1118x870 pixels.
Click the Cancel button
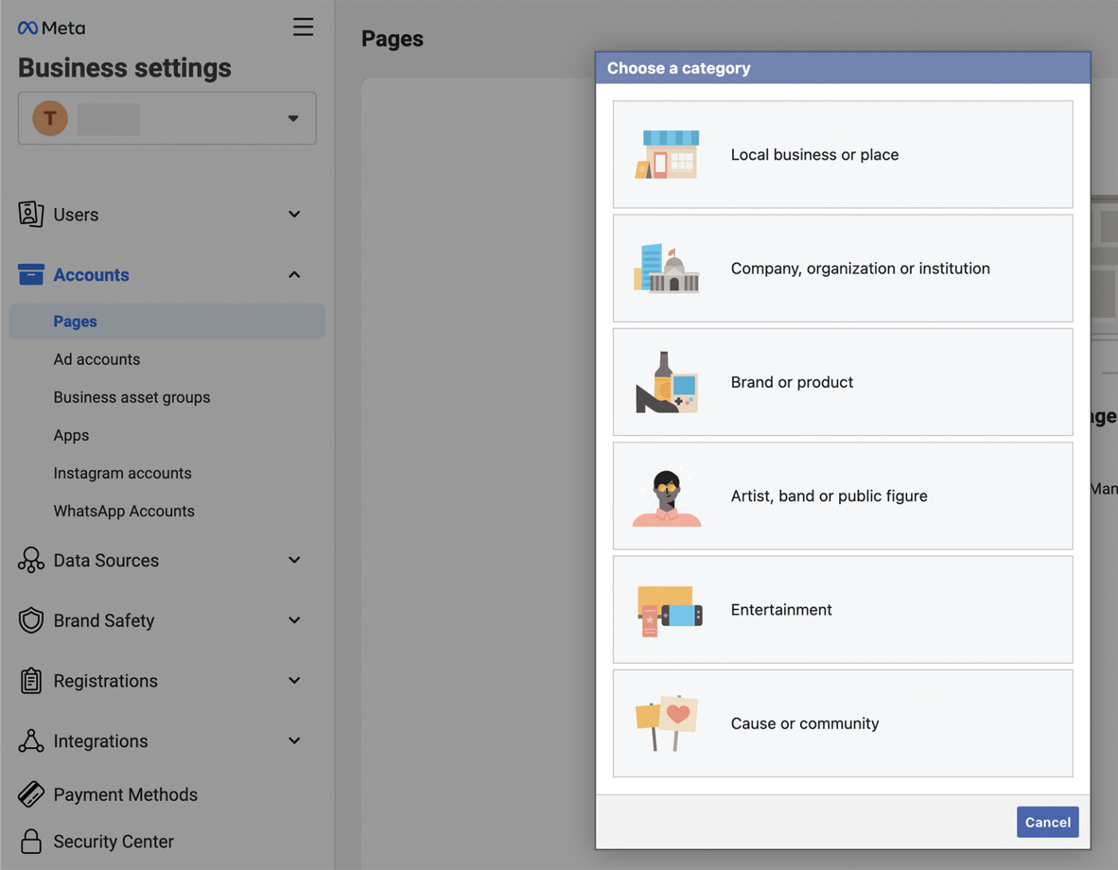point(1047,821)
